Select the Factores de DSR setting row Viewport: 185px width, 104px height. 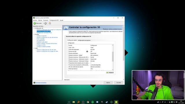90,51
